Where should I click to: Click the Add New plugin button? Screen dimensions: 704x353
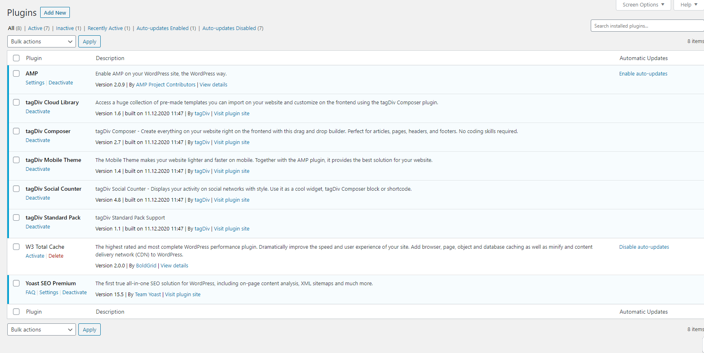pyautogui.click(x=55, y=13)
